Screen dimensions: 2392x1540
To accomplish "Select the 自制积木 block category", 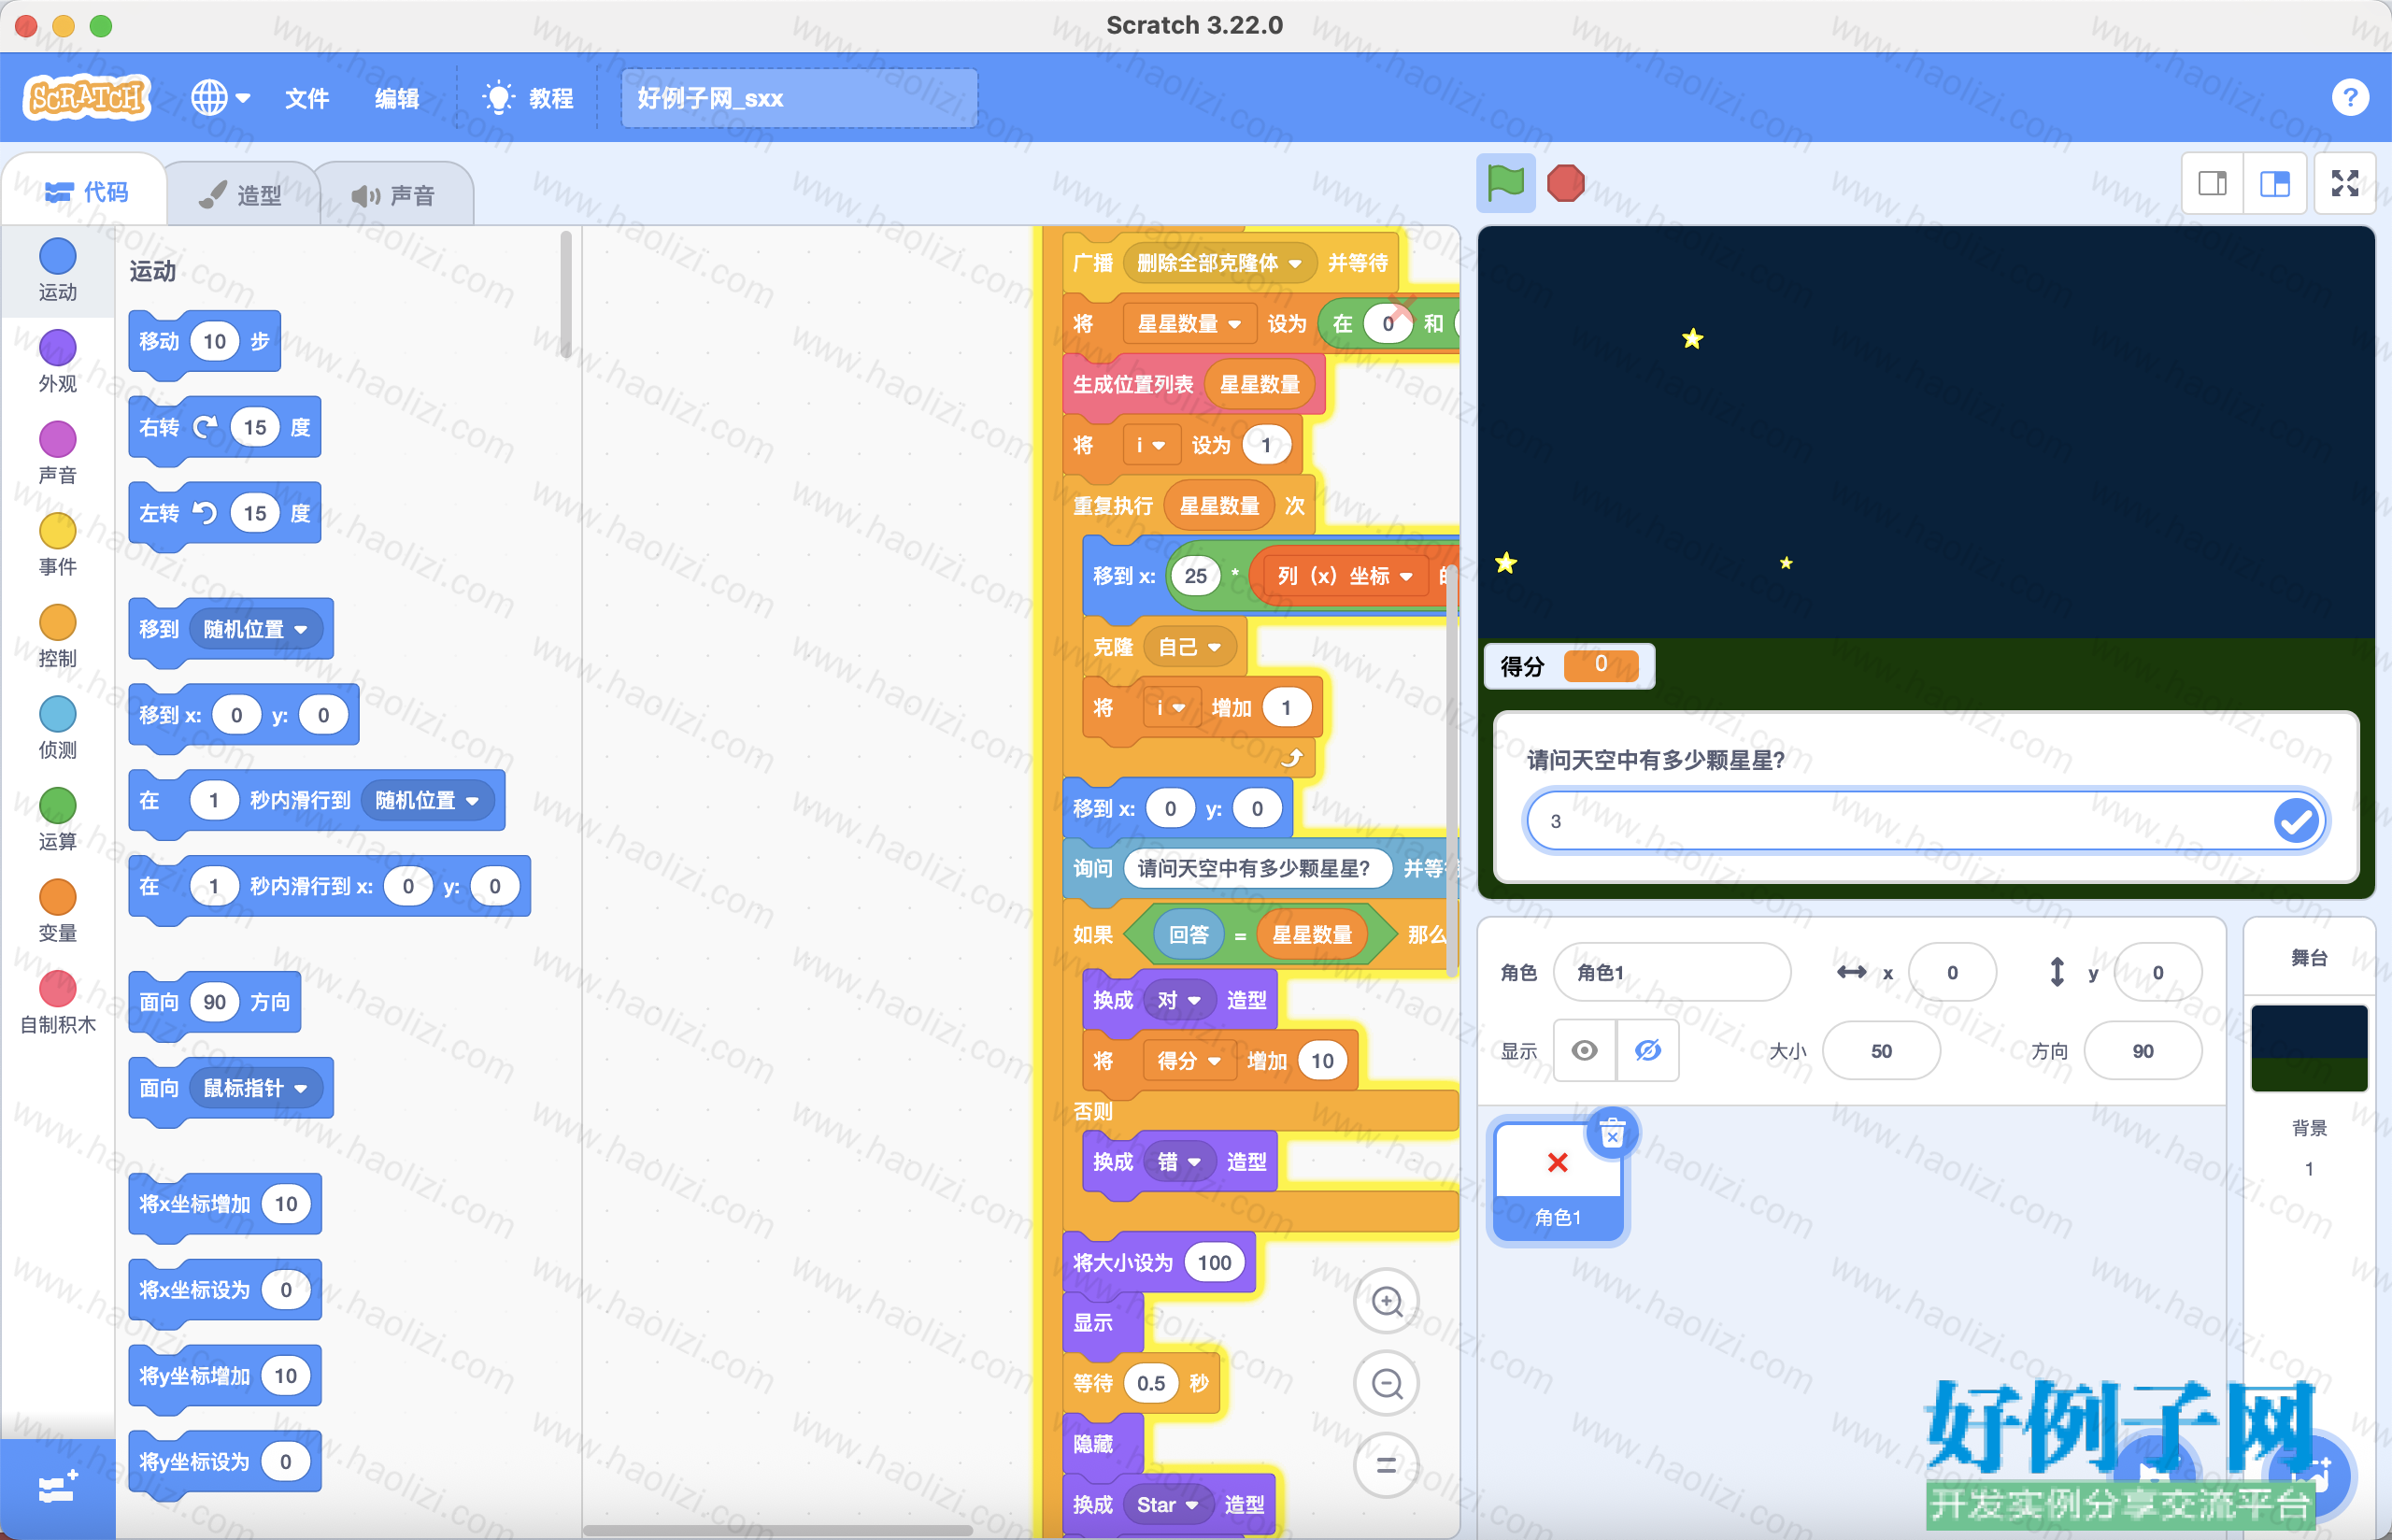I will tap(57, 1003).
